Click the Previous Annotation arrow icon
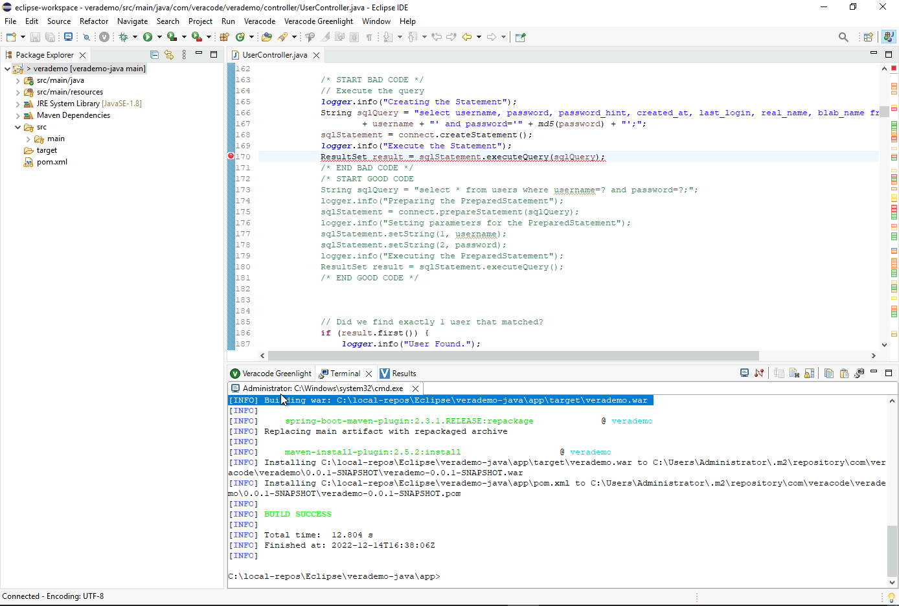Viewport: 899px width, 606px height. click(412, 37)
